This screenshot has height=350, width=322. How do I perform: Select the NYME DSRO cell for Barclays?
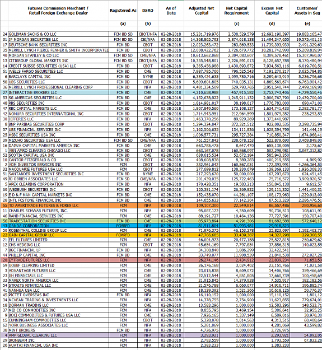pos(148,77)
